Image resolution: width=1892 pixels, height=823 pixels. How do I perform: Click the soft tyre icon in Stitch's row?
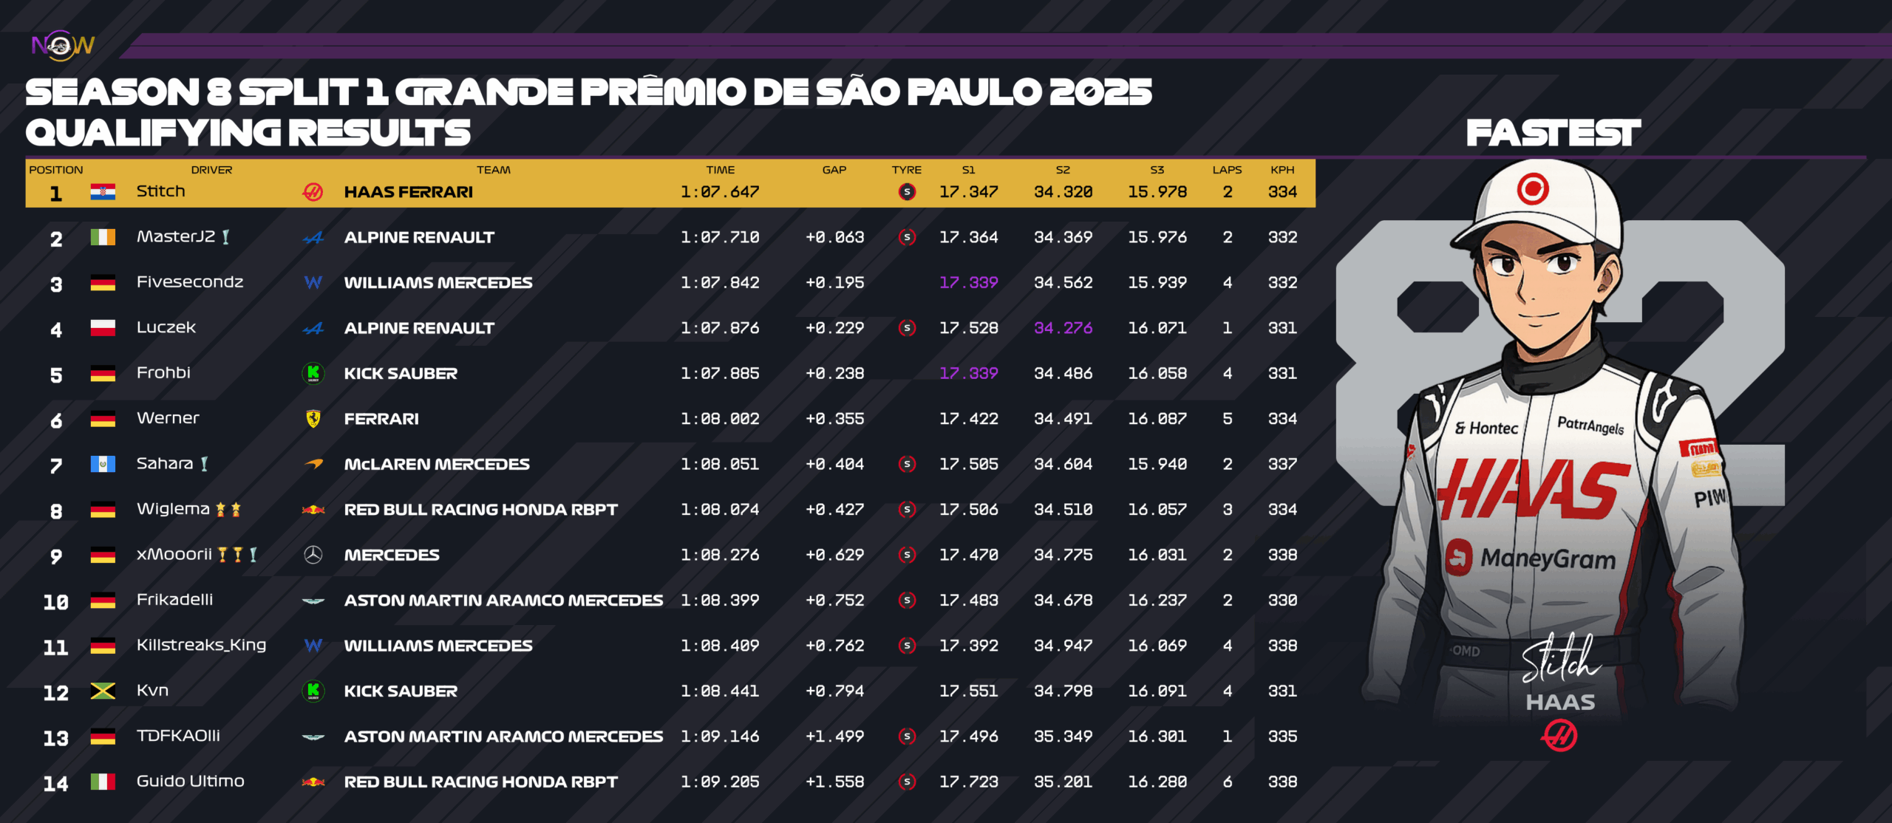pyautogui.click(x=907, y=192)
